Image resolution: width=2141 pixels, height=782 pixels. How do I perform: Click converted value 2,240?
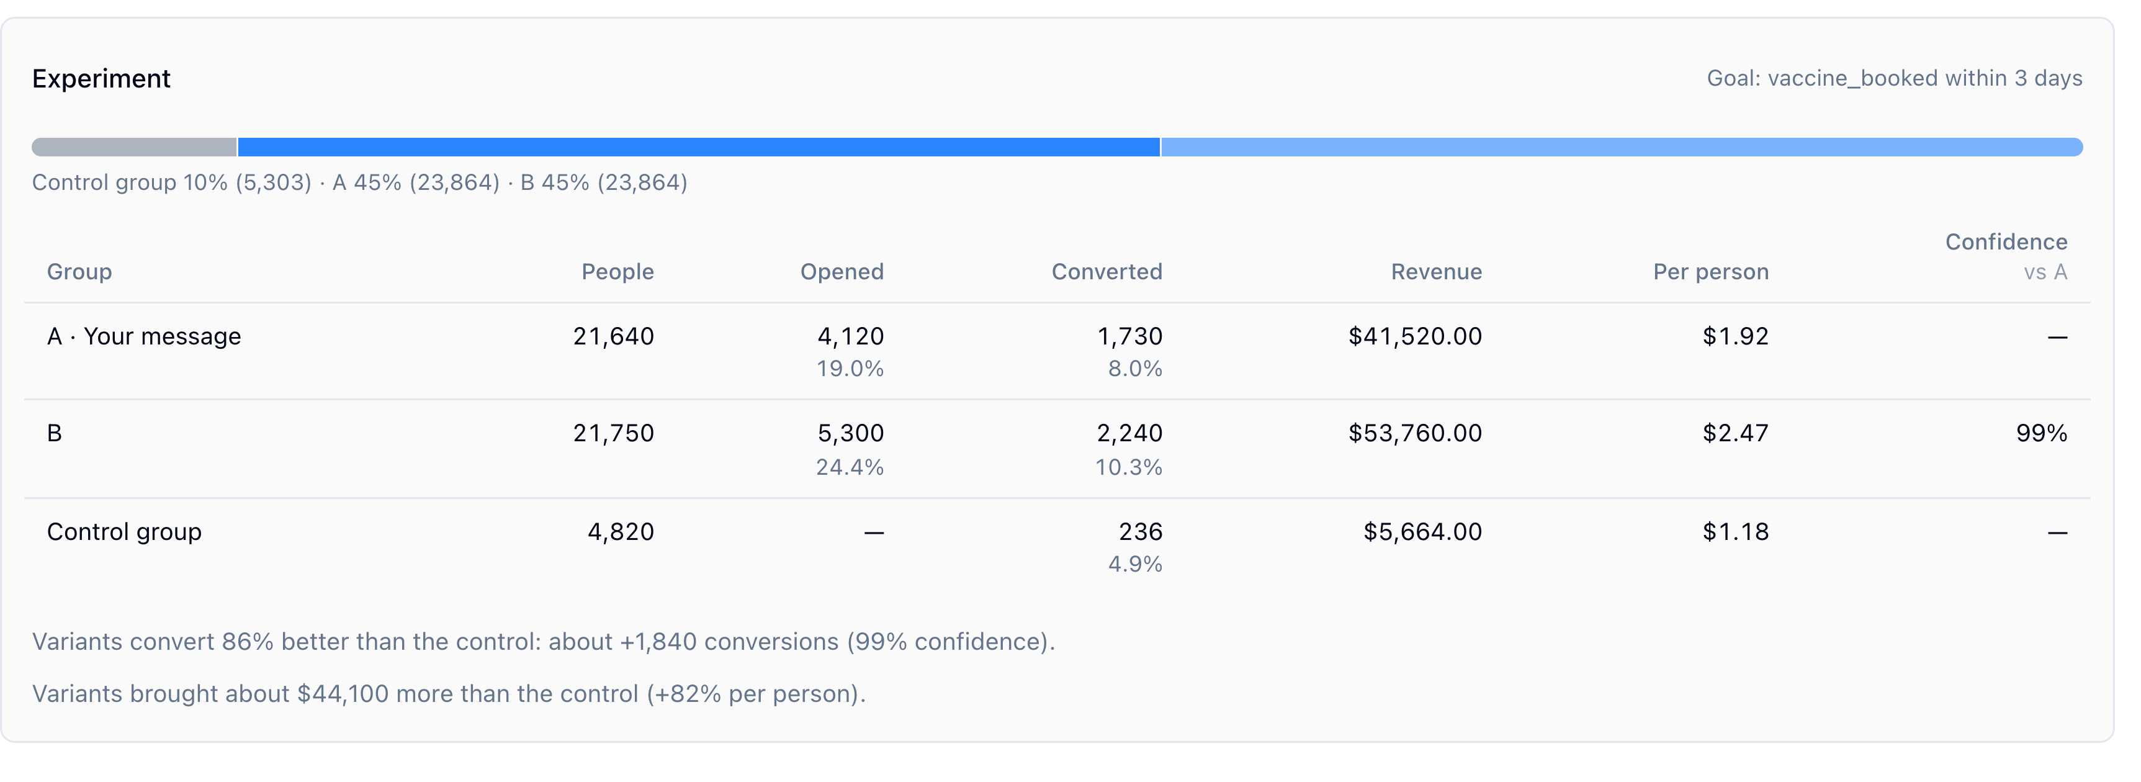(x=1129, y=433)
